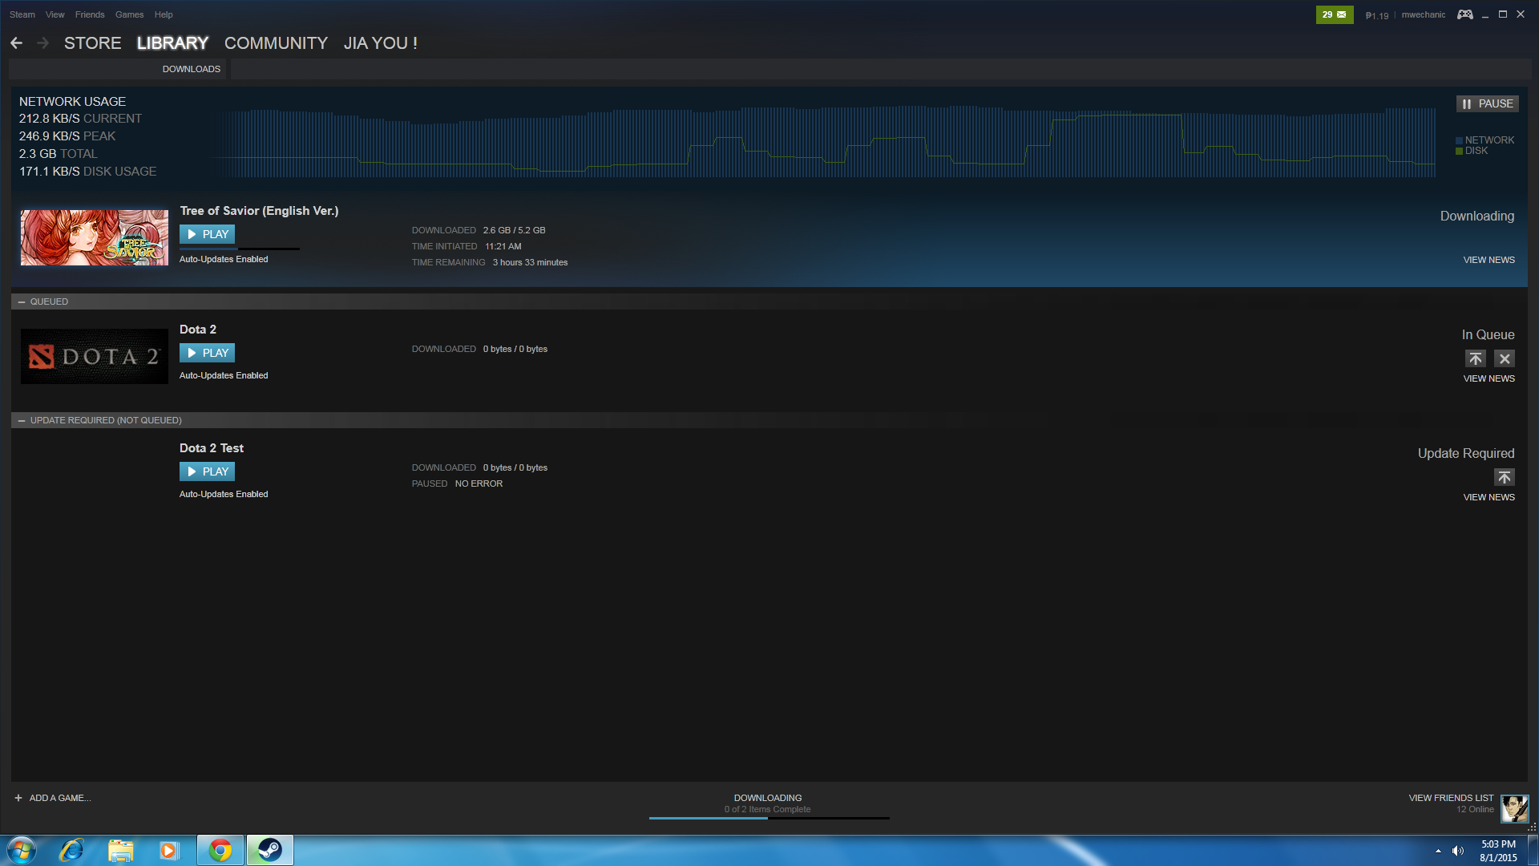Screen dimensions: 1539x866
Task: Collapse the Queued section
Action: coord(22,301)
